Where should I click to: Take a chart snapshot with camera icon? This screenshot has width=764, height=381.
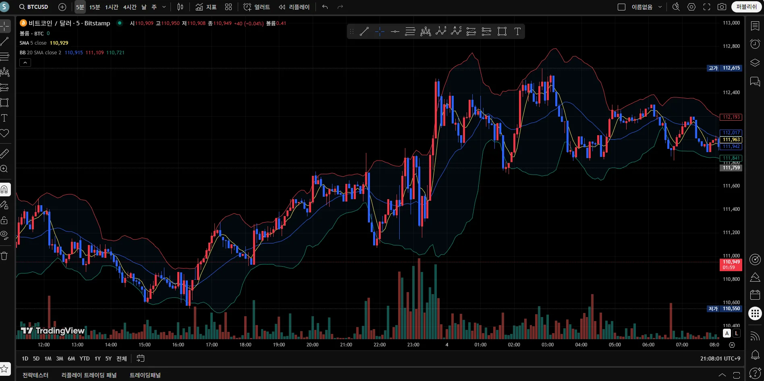[x=722, y=7]
